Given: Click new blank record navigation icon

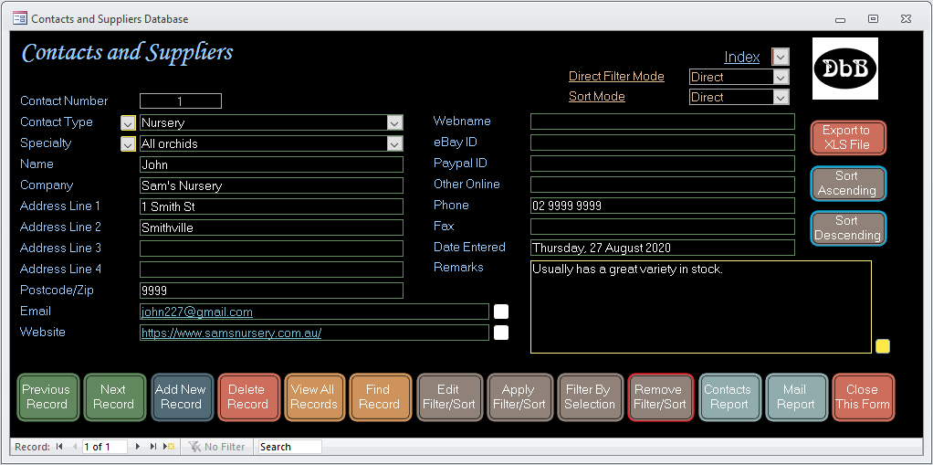Looking at the screenshot, I should [169, 447].
